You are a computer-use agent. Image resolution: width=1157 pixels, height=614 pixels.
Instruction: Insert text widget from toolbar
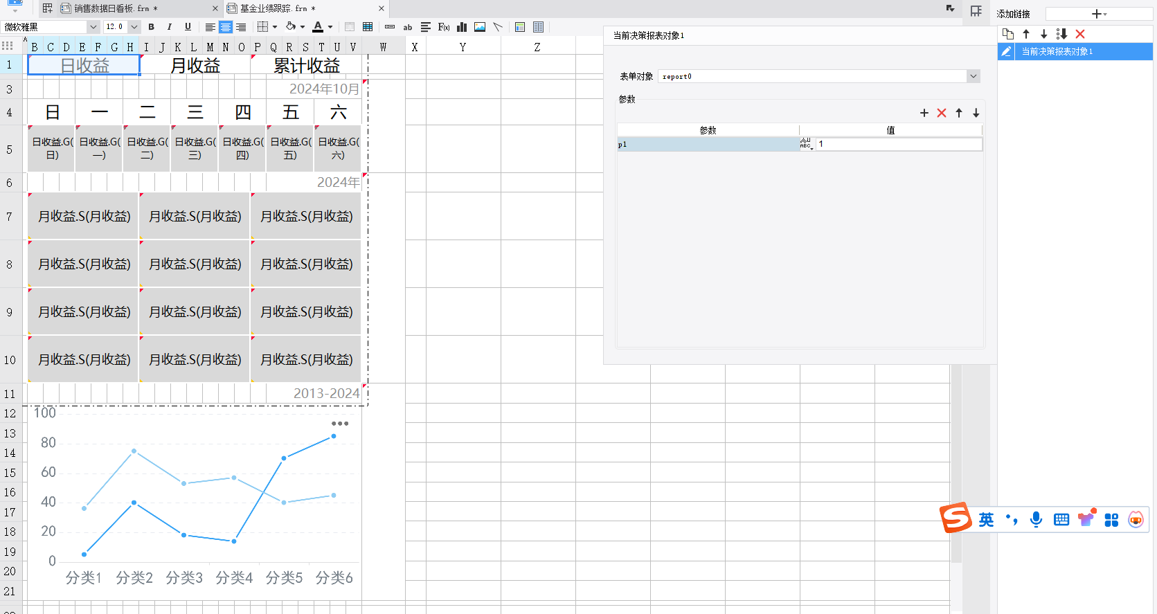390,27
